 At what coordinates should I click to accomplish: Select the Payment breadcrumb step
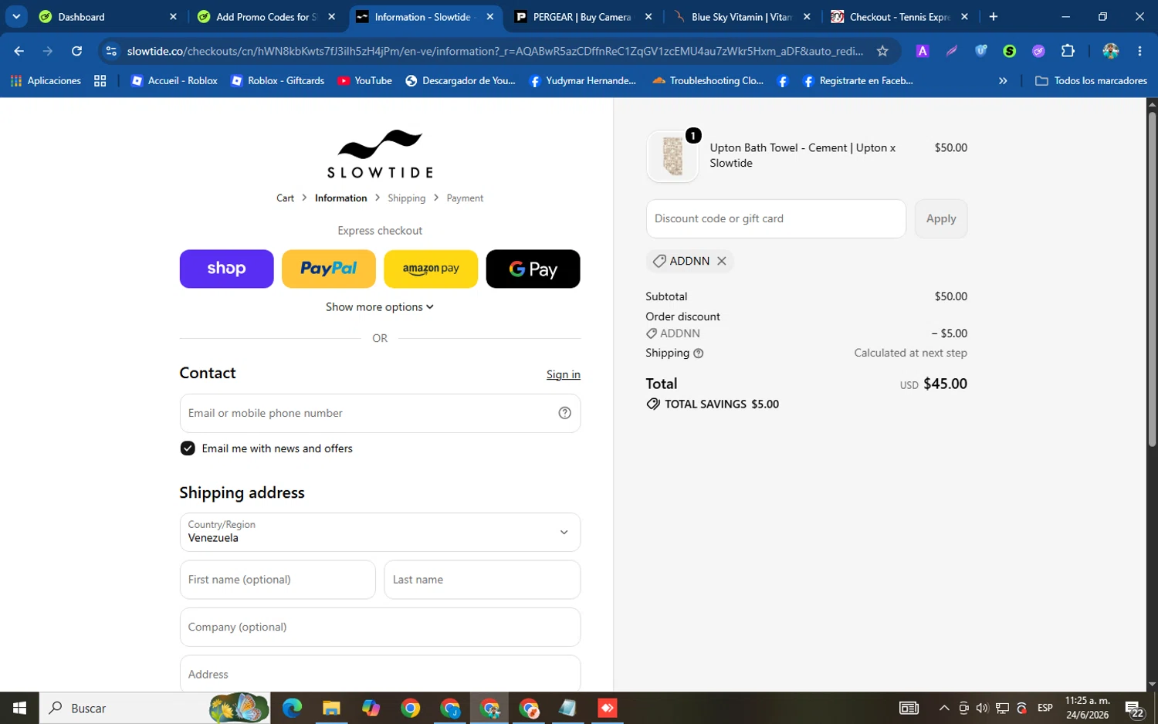[465, 198]
